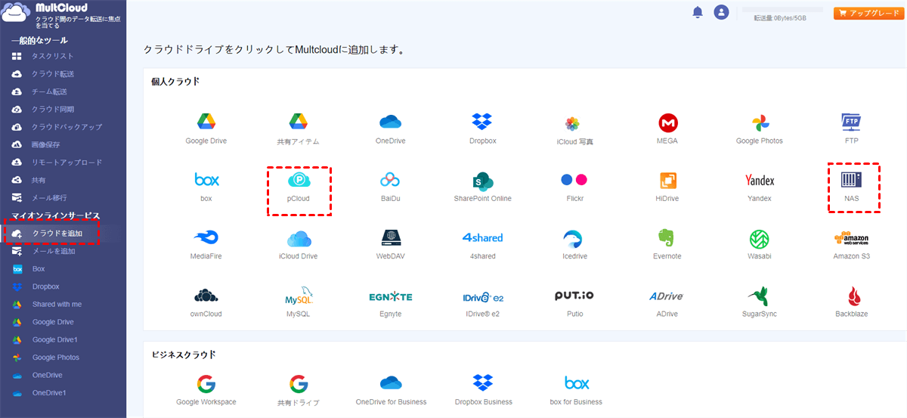The image size is (907, 418).
Task: Choose SugarSync service
Action: tap(760, 302)
